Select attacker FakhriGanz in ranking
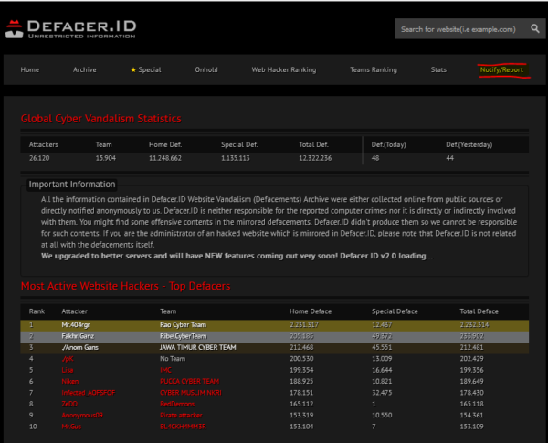This screenshot has width=548, height=443. click(78, 335)
